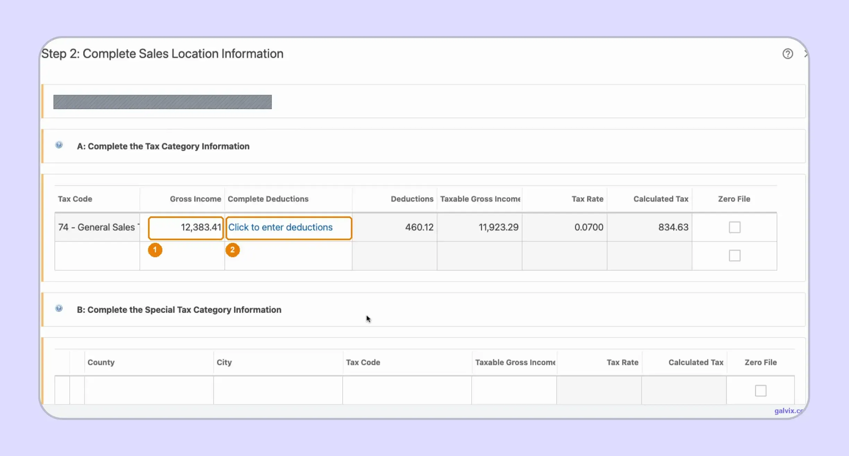Viewport: 849px width, 456px height.
Task: Toggle Zero File checkbox in Special Tax table
Action: pyautogui.click(x=761, y=391)
